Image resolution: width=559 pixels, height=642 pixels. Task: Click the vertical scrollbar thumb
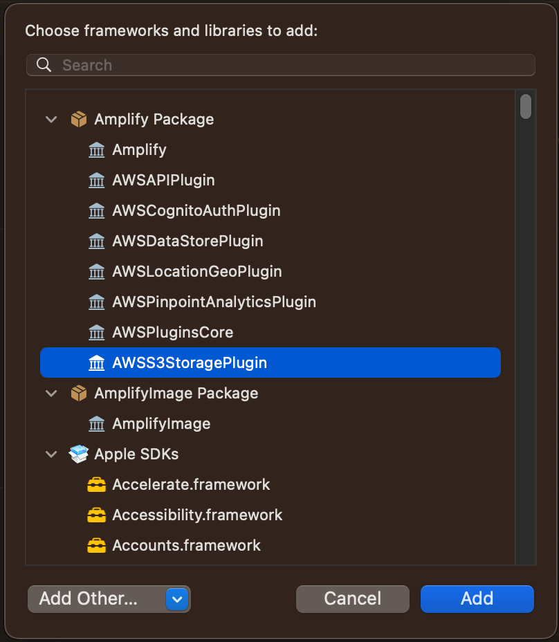(526, 107)
